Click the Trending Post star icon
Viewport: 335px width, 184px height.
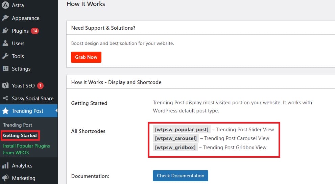pos(5,111)
